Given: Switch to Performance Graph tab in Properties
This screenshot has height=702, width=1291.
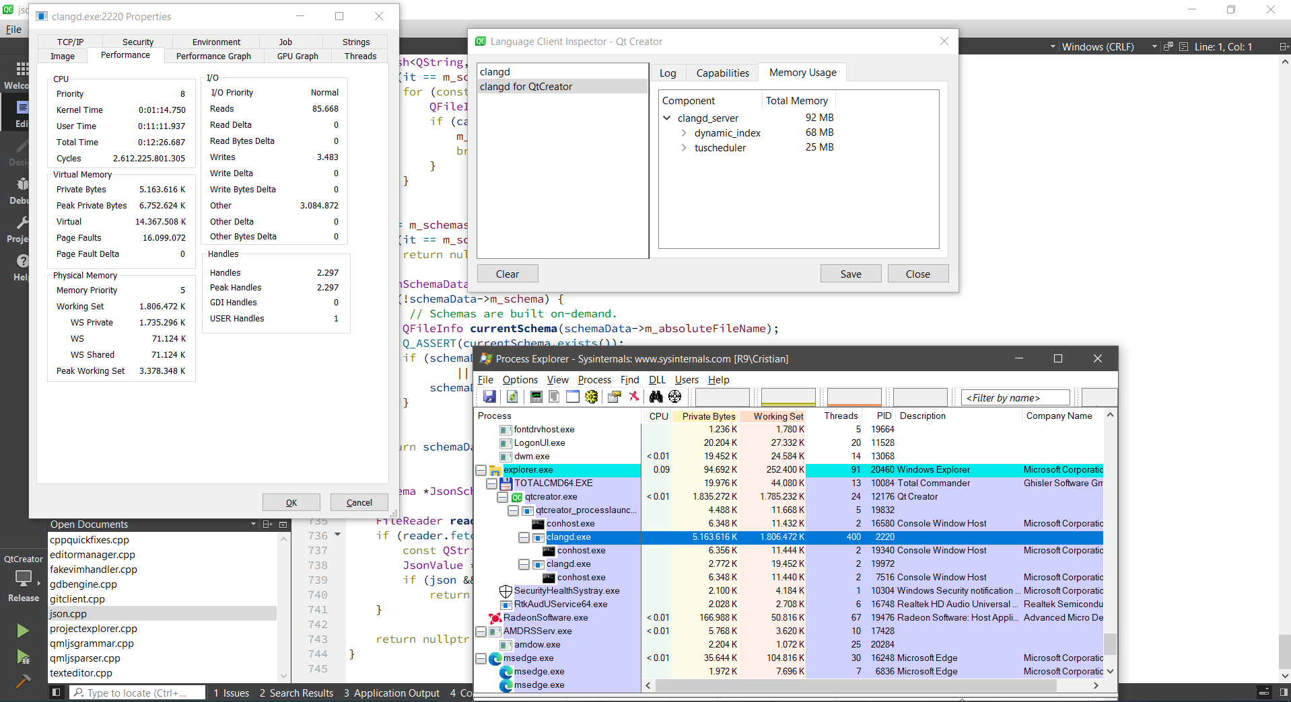Looking at the screenshot, I should [x=213, y=56].
